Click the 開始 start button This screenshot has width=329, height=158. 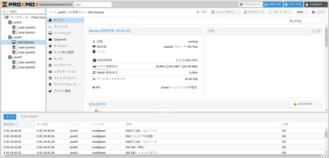(202, 12)
